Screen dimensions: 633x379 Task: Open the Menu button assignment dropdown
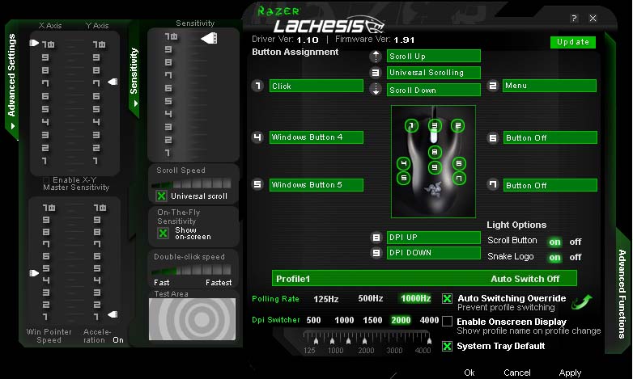(549, 86)
